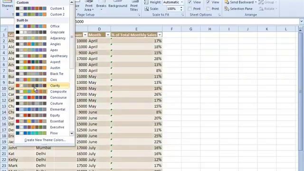This screenshot has height=171, width=304.
Task: Choose the Adjacency color theme
Action: pyautogui.click(x=42, y=38)
